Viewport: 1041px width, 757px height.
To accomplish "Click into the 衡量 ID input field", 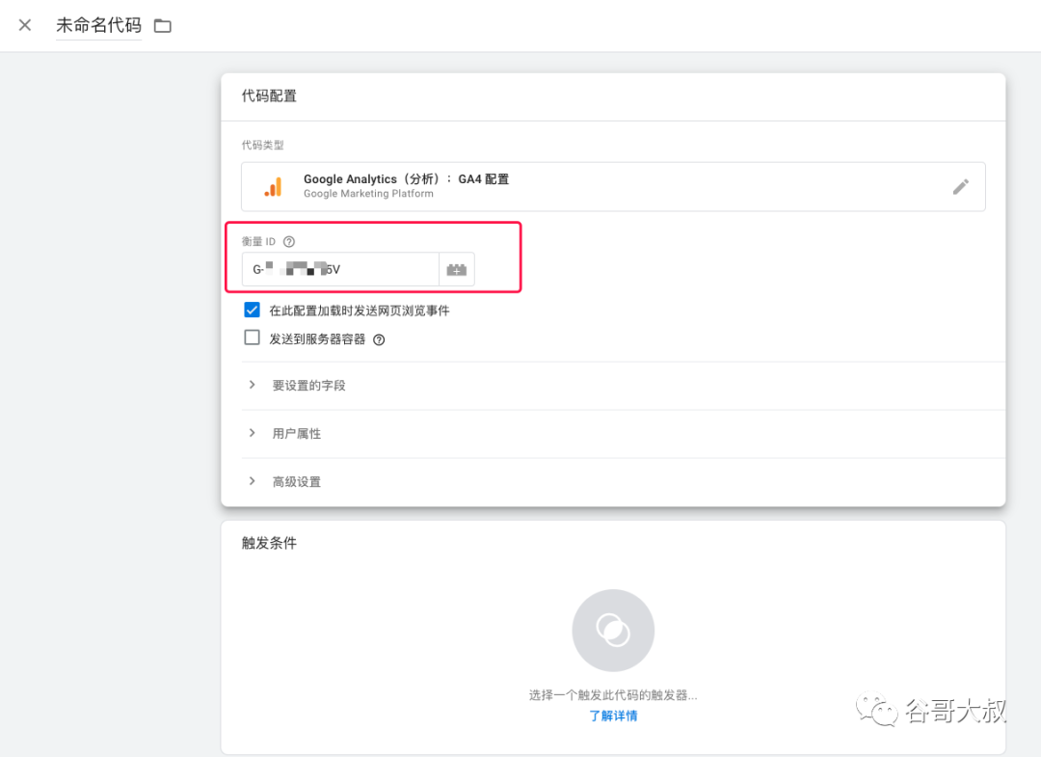I will [340, 270].
